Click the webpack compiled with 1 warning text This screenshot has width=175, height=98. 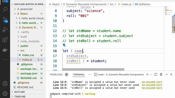point(72,94)
